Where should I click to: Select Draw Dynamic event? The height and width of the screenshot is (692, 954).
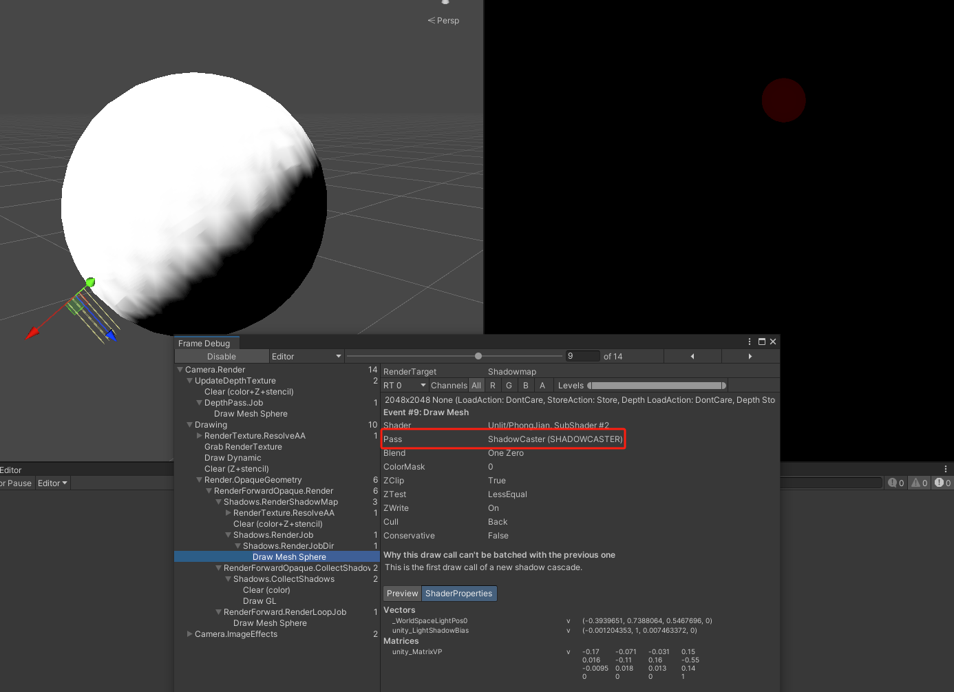pyautogui.click(x=233, y=458)
